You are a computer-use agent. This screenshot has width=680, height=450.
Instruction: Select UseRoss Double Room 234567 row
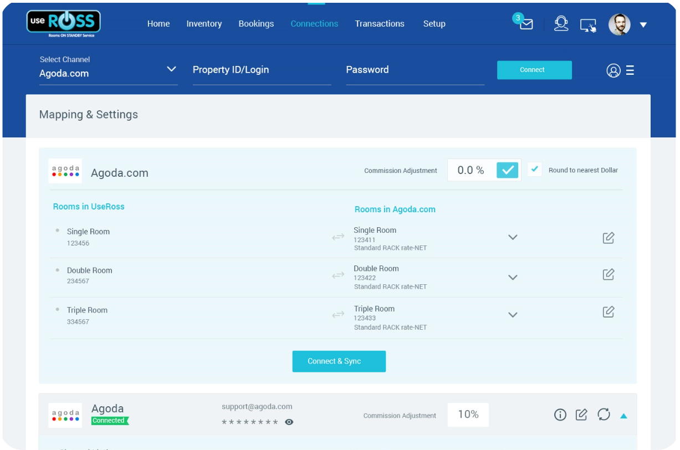coord(90,275)
